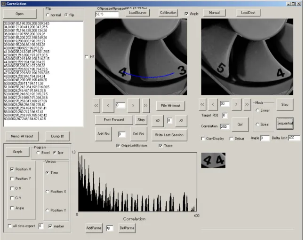Enable the C Y checkbox
This screenshot has height=240, width=305.
click(12, 198)
